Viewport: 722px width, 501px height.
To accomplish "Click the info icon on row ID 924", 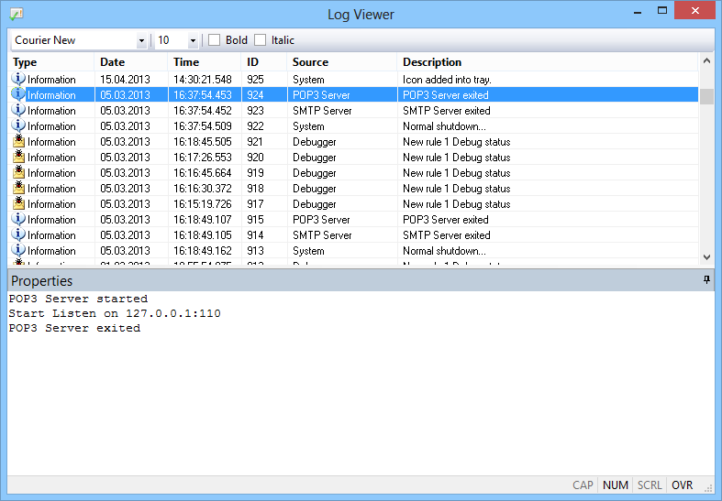I will [18, 94].
